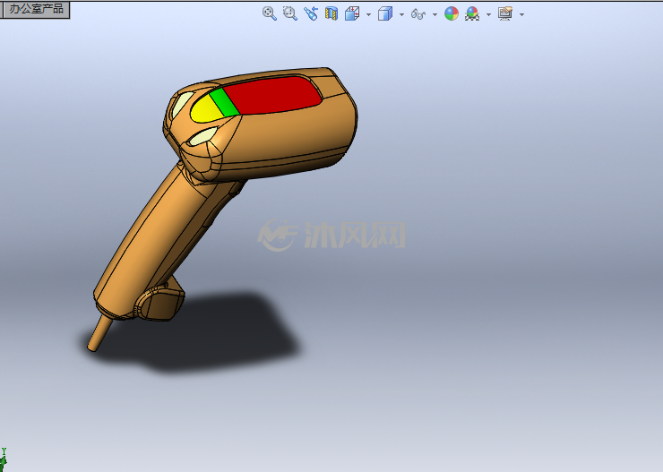The height and width of the screenshot is (472, 663).
Task: Click the 办公室产品 label
Action: [37, 9]
